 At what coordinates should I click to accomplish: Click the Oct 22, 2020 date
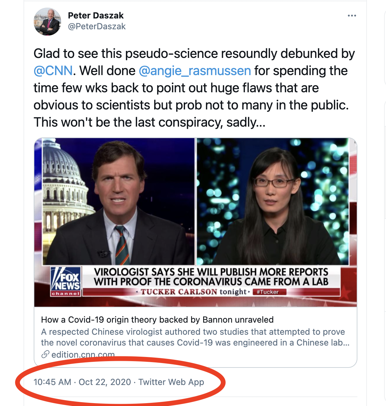105,382
